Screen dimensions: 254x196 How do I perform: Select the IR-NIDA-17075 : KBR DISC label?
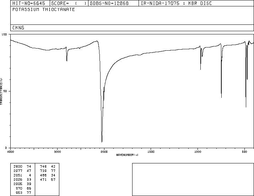[176, 4]
